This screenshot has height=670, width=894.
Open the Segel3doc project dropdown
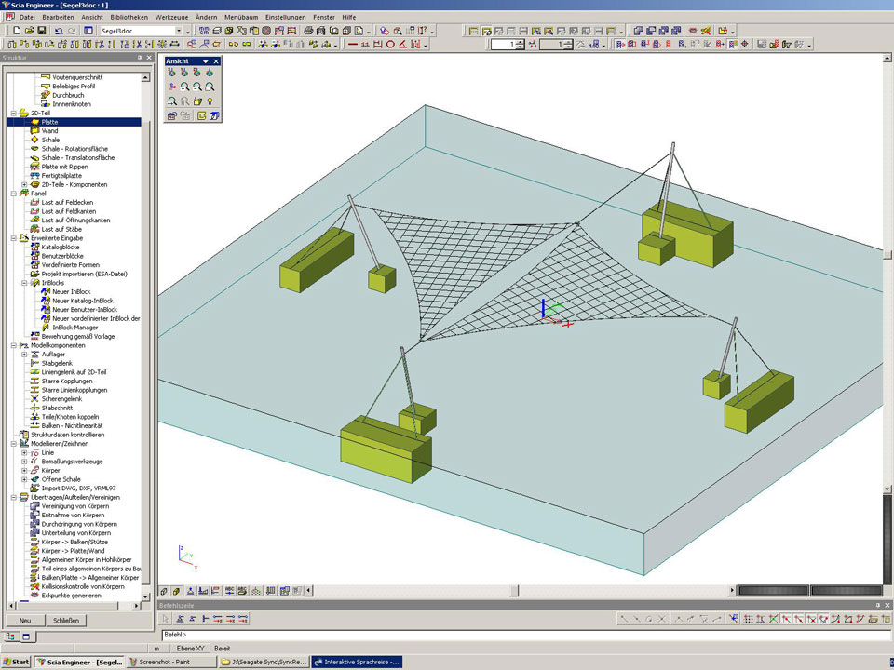tap(188, 31)
